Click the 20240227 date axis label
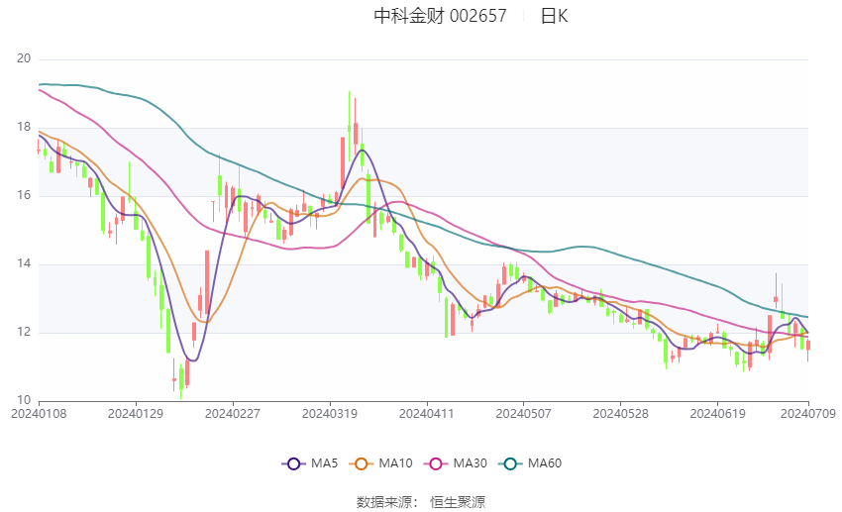 point(233,414)
